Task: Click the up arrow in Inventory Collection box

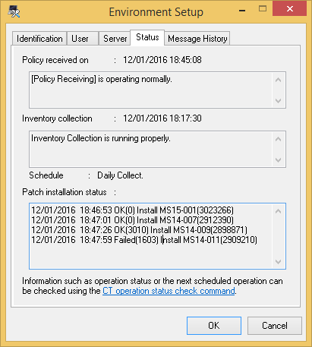Action: coord(279,139)
